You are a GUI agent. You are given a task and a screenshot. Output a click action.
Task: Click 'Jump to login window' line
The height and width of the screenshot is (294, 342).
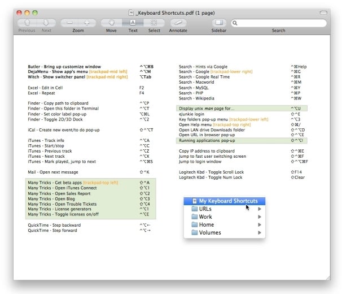[200, 162]
